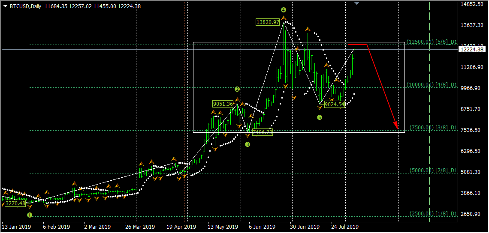The image size is (489, 233).
Task: Click the down fractal arrow below 7406.73 low
Action: tap(248, 135)
